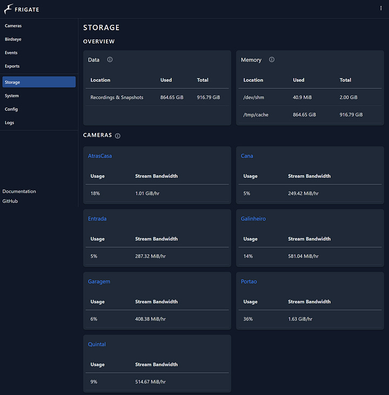Open the Documentation link
The image size is (389, 395).
pos(19,191)
